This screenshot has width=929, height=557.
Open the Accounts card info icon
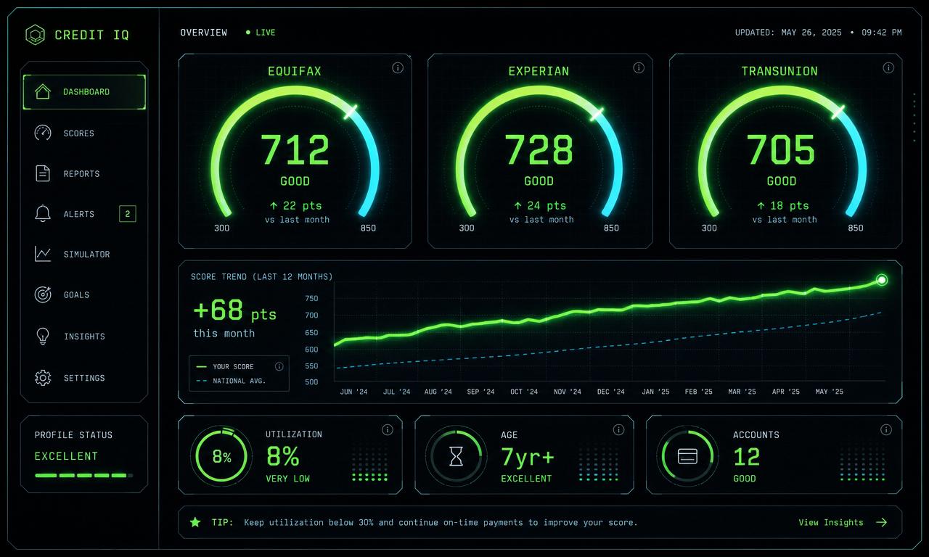886,429
